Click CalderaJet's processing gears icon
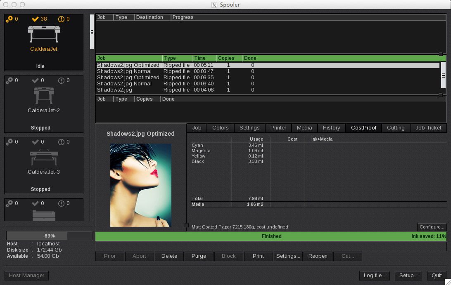The height and width of the screenshot is (285, 451). pyautogui.click(x=9, y=19)
